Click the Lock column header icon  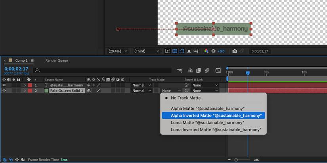18,80
